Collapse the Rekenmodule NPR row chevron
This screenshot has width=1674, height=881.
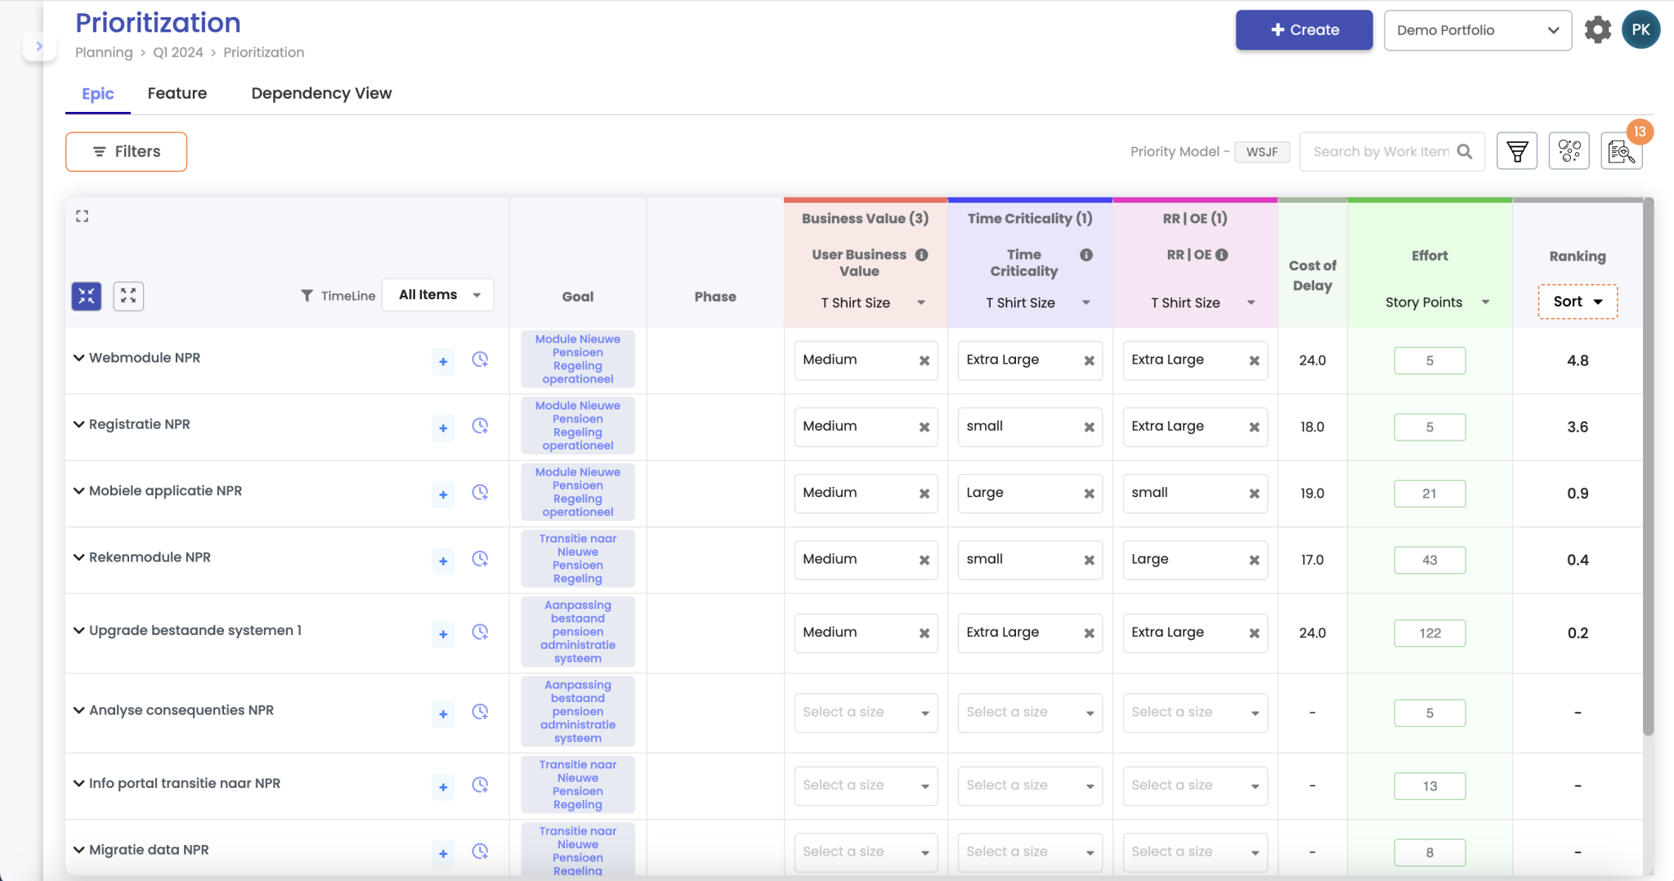[79, 557]
